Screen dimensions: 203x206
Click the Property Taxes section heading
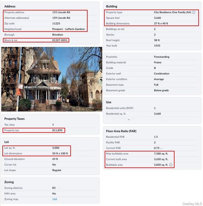[15, 119]
